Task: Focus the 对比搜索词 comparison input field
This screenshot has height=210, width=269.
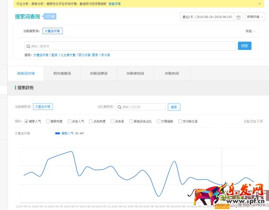Action: coord(143,107)
